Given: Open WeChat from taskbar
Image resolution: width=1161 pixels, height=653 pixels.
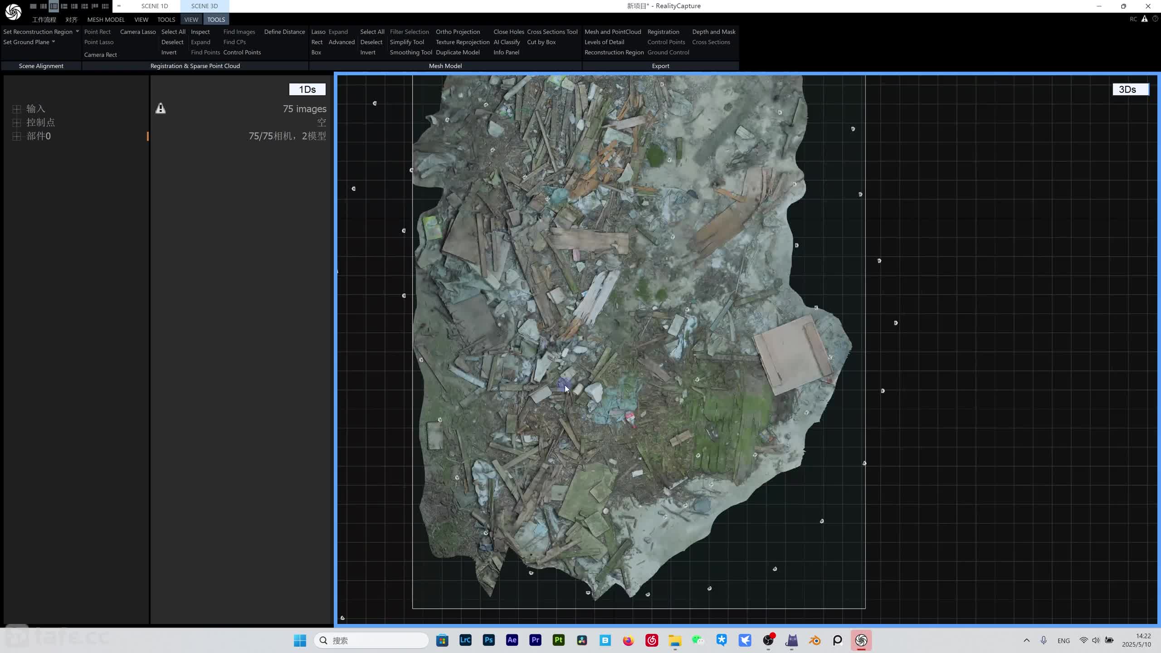Looking at the screenshot, I should click(698, 640).
